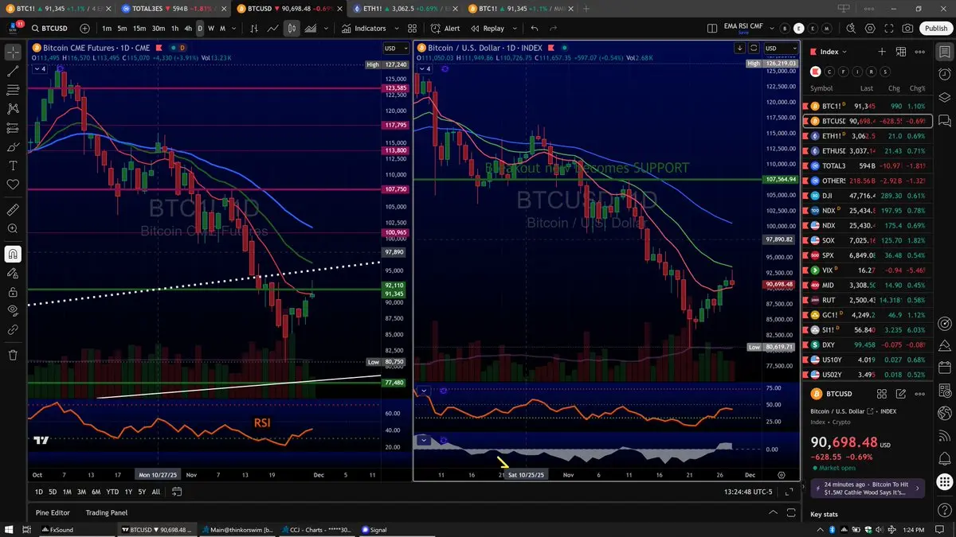This screenshot has height=537, width=956.
Task: Enter fullscreen mode
Action: [x=890, y=28]
